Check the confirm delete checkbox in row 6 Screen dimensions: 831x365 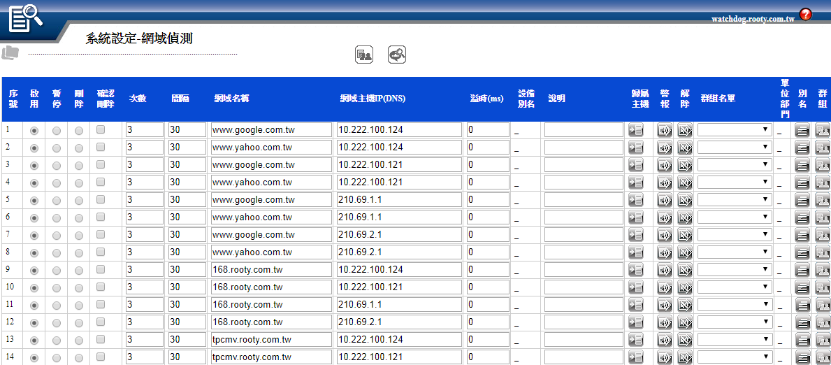101,217
